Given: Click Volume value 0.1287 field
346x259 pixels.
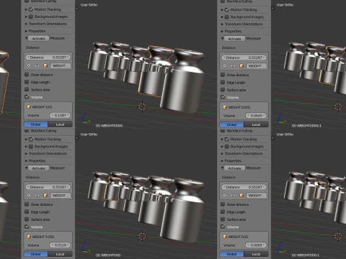Looking at the screenshot, I should coord(60,115).
